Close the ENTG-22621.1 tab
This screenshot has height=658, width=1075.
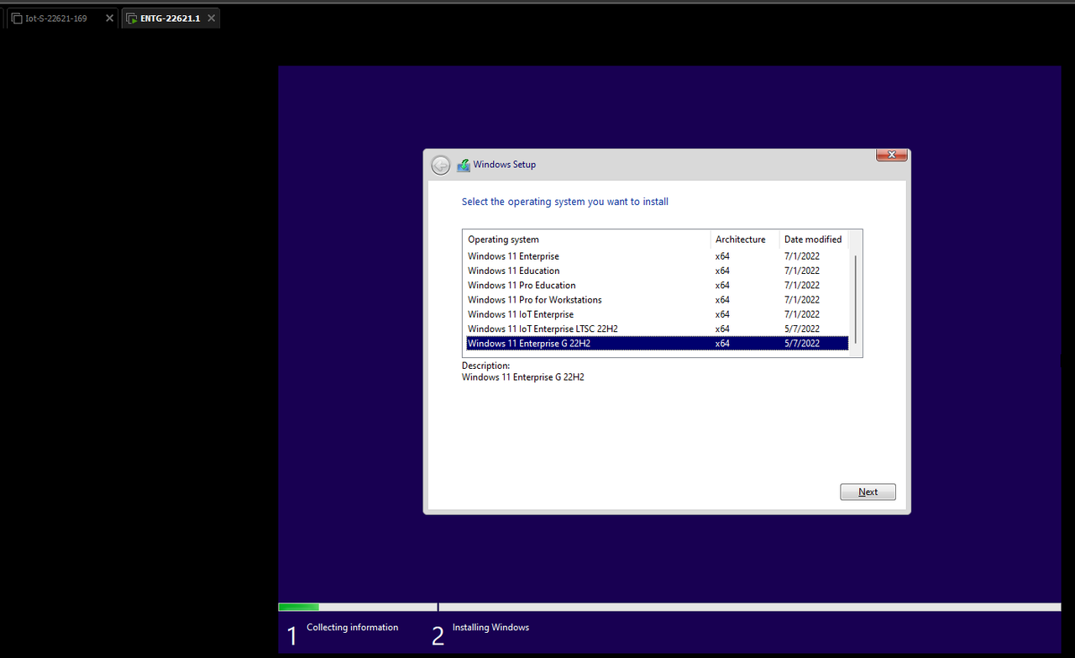click(x=211, y=18)
